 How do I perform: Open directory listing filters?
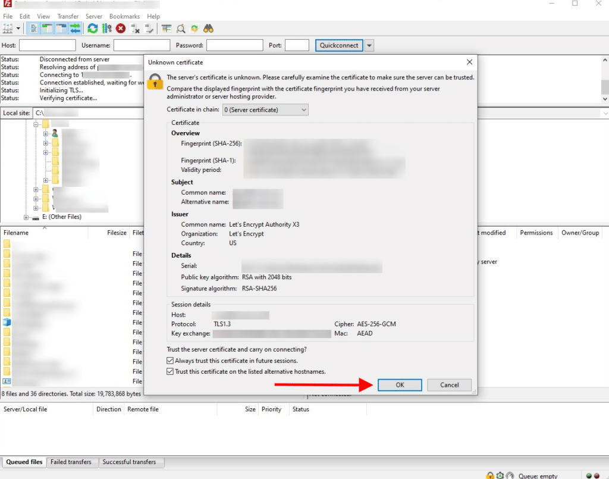(167, 28)
